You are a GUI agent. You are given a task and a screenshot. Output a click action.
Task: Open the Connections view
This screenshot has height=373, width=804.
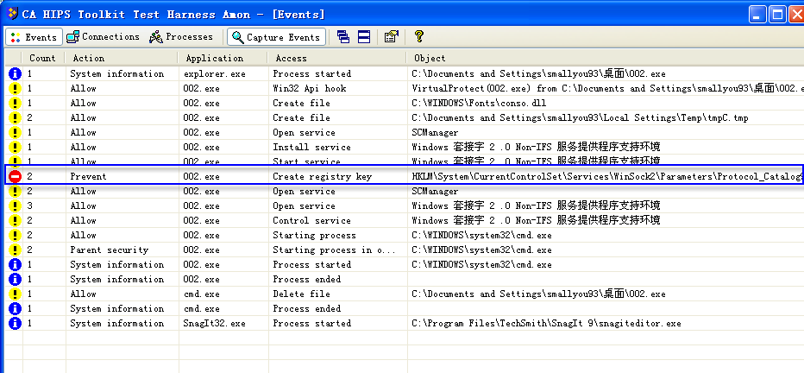103,37
